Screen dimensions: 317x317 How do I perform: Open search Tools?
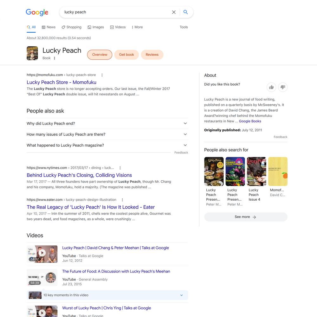tap(184, 27)
